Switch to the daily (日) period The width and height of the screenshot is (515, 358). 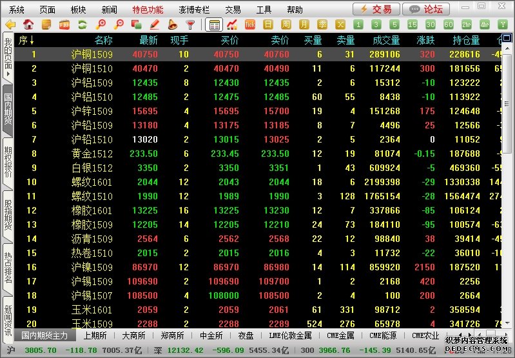(268, 25)
